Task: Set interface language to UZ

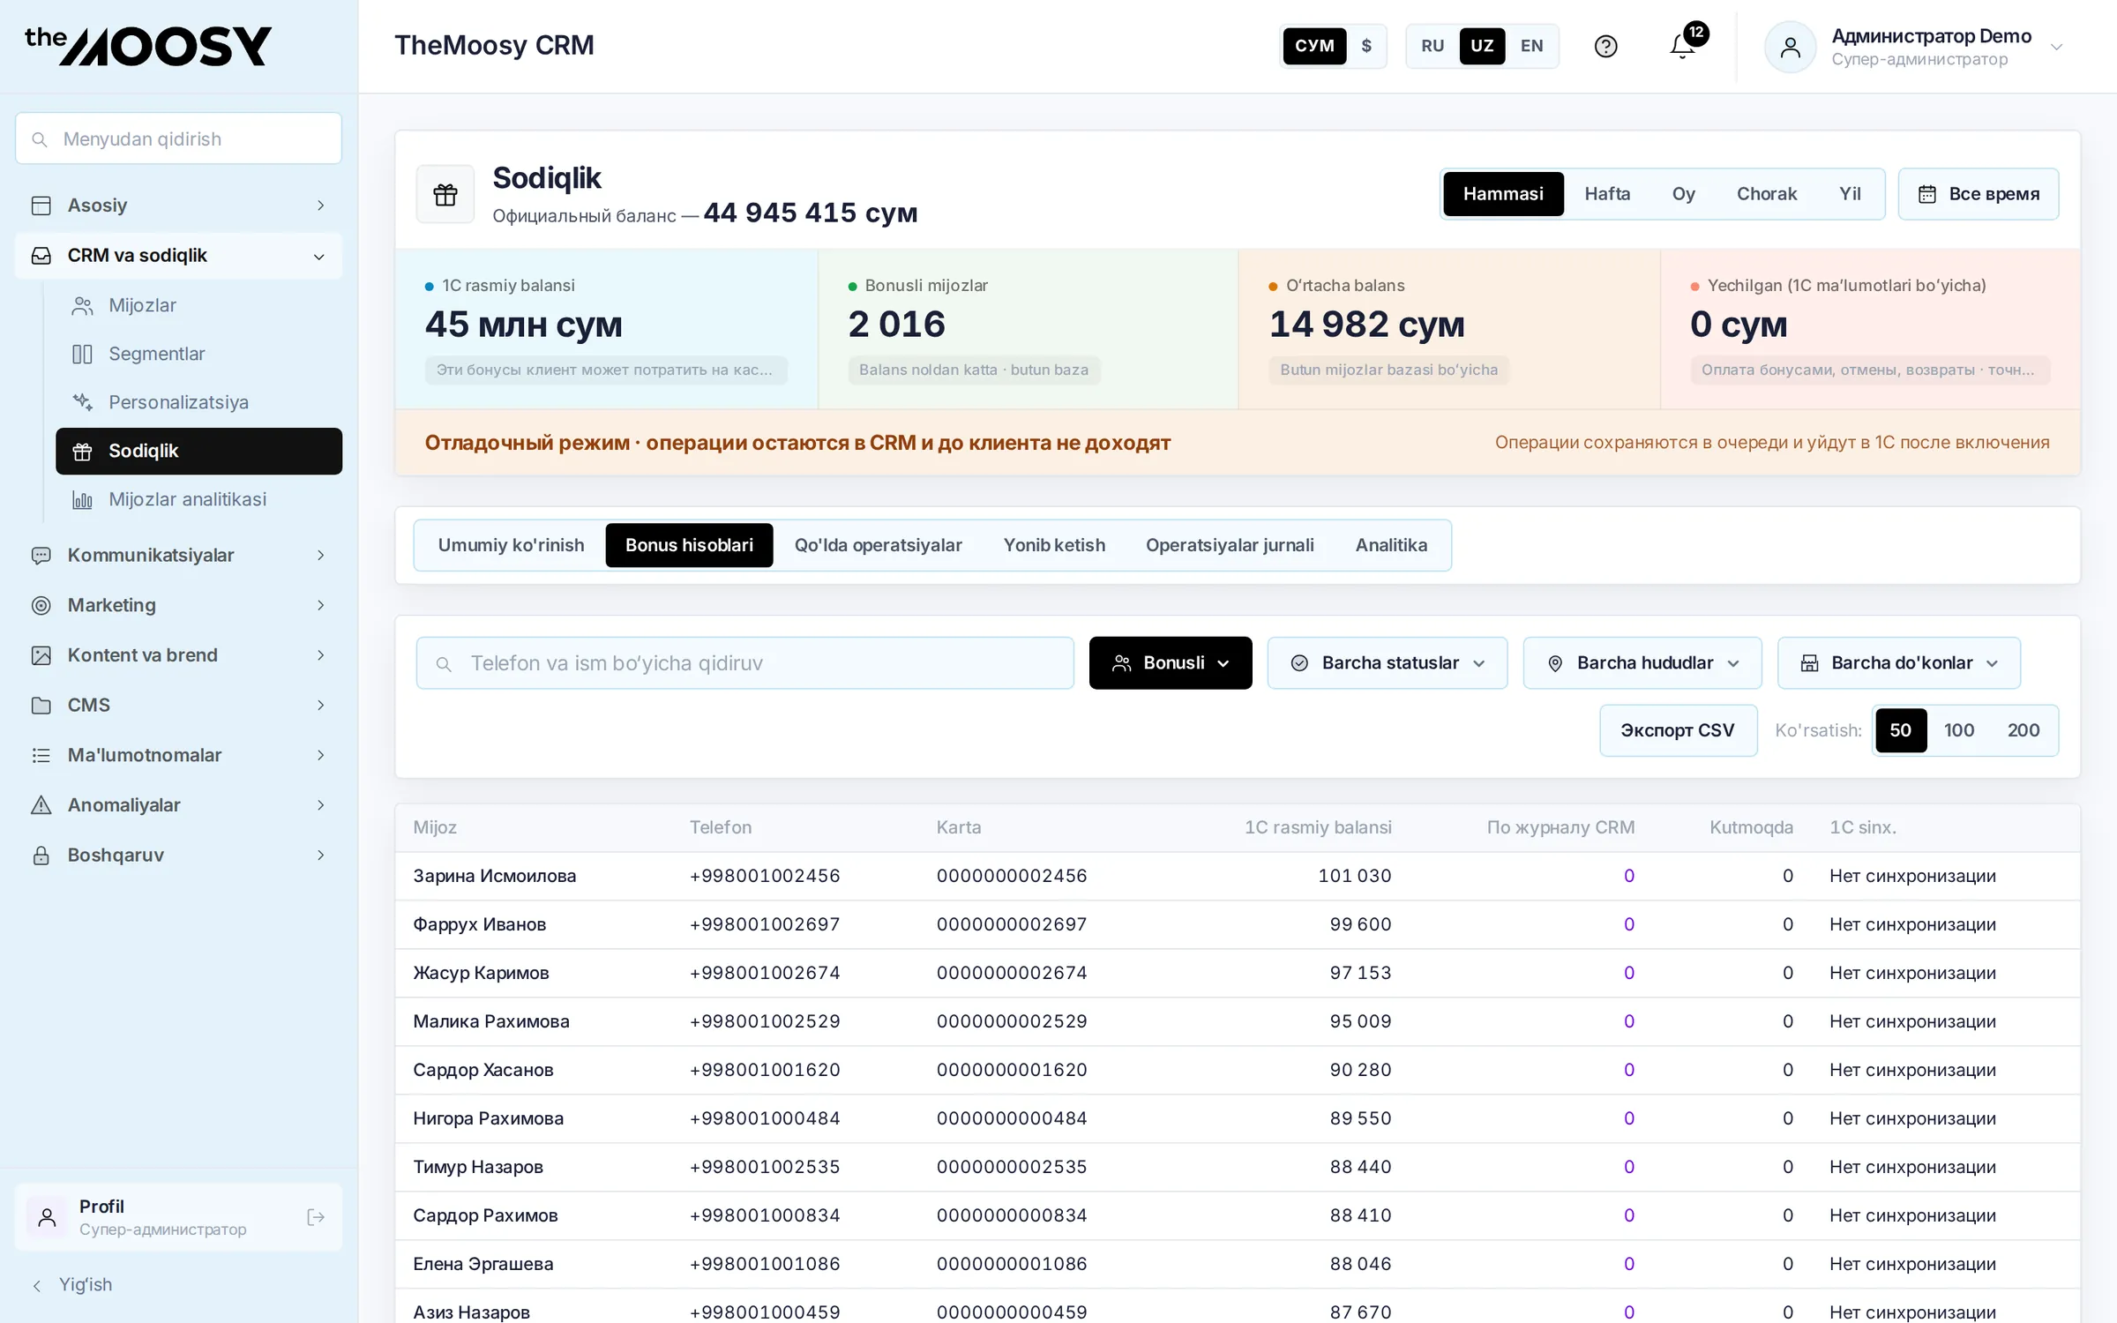Action: [1482, 46]
